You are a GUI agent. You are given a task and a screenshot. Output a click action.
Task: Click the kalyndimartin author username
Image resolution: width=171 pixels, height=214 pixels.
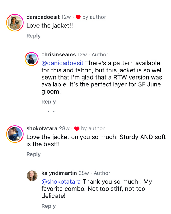[x=59, y=173]
